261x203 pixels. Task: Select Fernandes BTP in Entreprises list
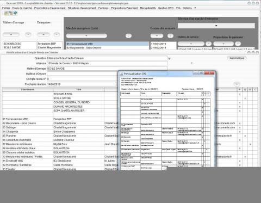(50, 44)
